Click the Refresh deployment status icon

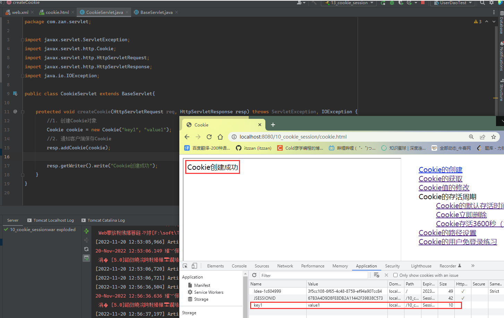[x=86, y=249]
